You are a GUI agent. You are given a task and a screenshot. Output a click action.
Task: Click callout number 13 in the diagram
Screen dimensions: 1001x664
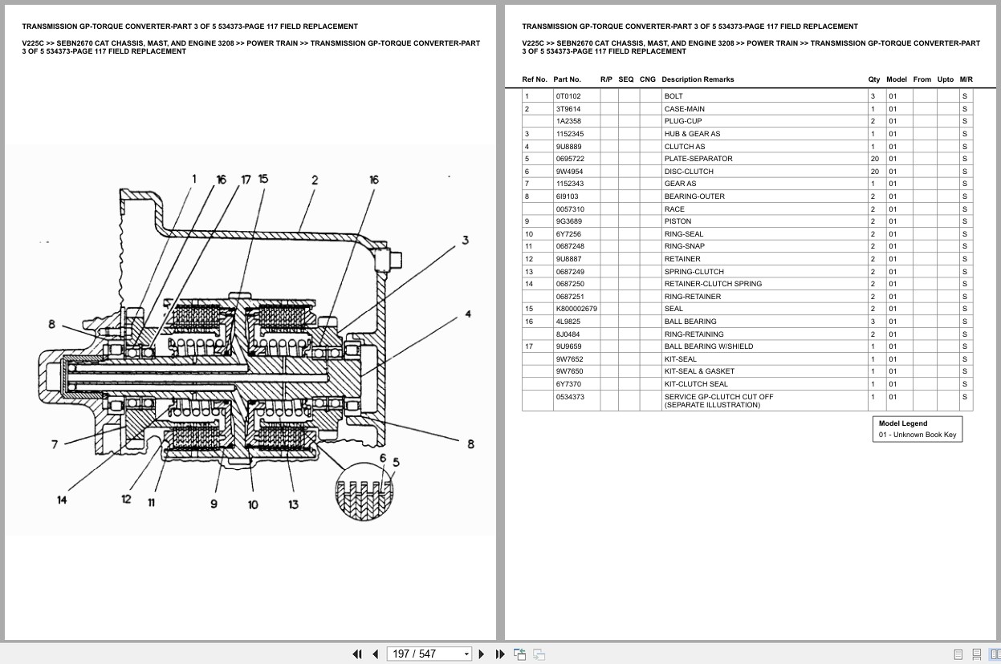[293, 504]
